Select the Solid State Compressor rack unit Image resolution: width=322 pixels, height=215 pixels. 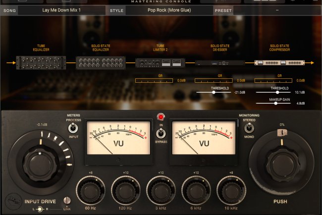(279, 62)
